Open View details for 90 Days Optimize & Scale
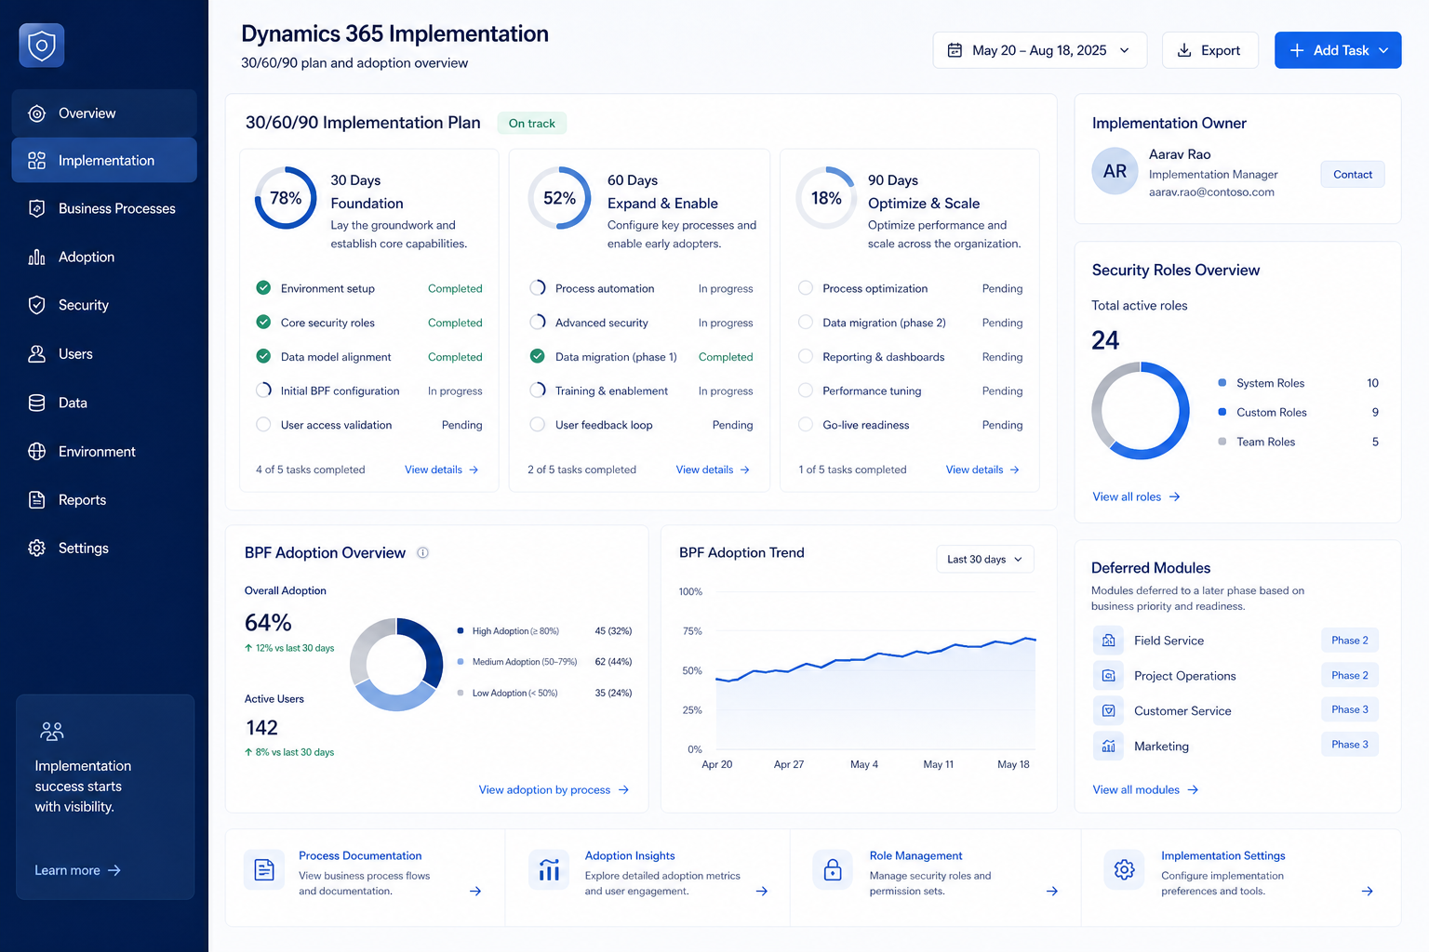Screen dimensions: 1429x952 [982, 469]
